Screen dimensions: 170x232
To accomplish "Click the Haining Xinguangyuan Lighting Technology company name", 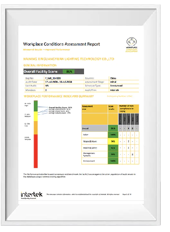I will click(x=69, y=59).
